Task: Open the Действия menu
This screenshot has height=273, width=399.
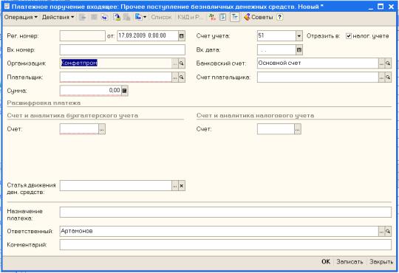Action: click(x=58, y=17)
